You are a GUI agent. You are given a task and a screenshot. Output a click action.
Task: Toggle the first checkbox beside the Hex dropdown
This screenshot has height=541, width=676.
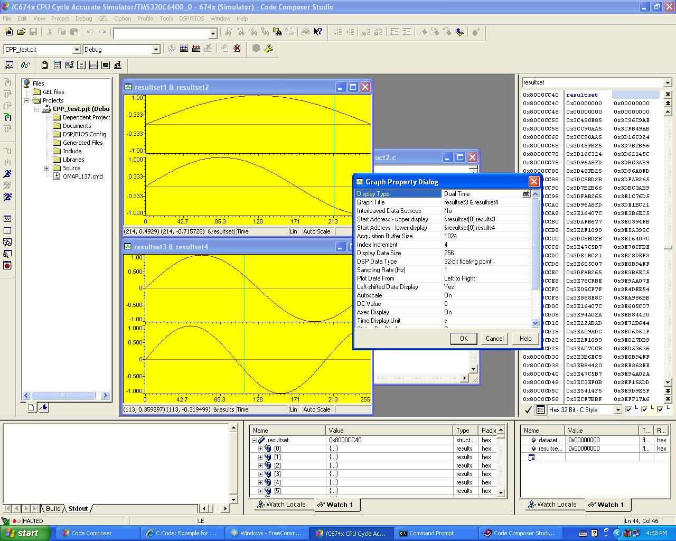point(628,409)
